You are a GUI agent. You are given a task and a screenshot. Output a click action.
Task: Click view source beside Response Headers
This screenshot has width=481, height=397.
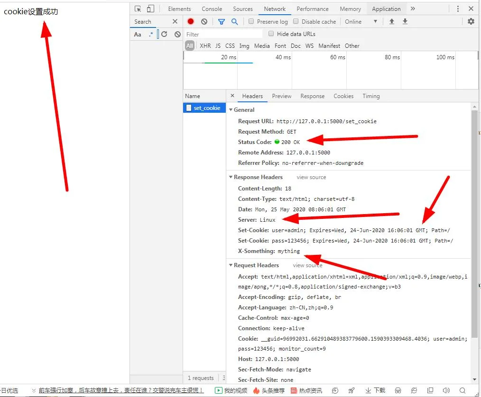[x=311, y=177]
